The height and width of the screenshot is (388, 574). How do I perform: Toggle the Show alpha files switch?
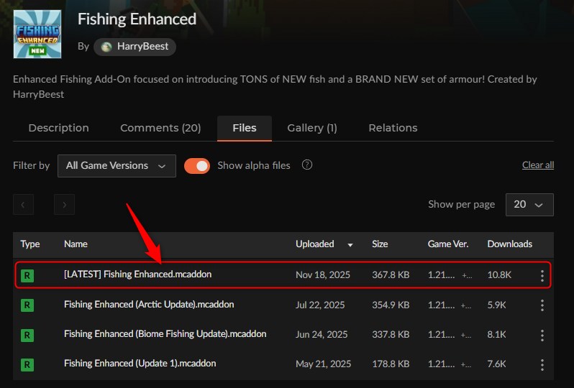pyautogui.click(x=197, y=166)
